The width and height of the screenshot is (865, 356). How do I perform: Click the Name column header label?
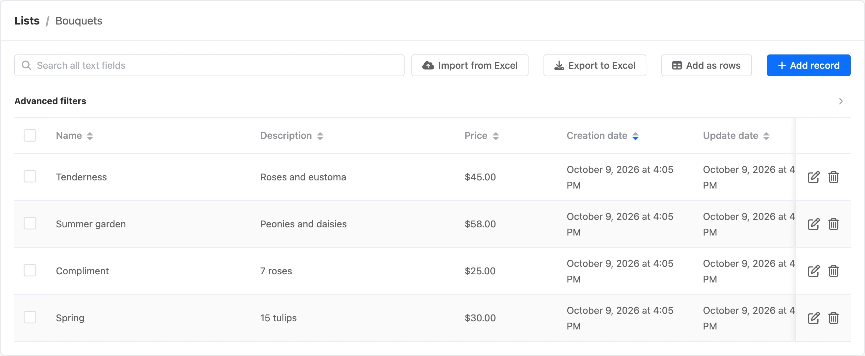[x=69, y=135]
